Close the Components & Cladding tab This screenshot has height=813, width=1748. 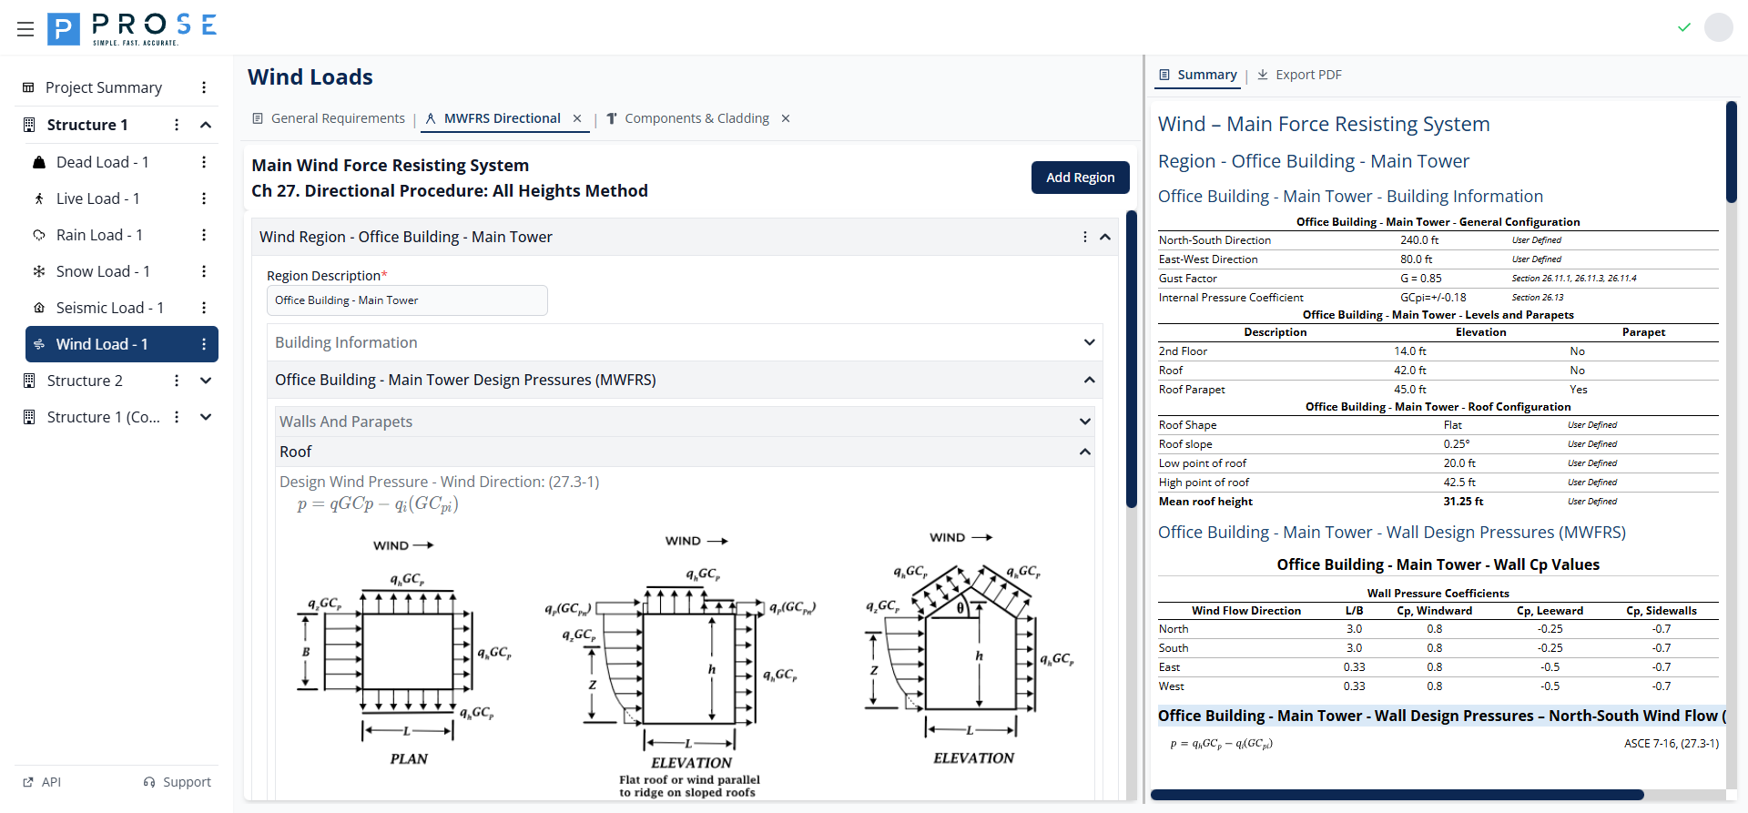[786, 118]
